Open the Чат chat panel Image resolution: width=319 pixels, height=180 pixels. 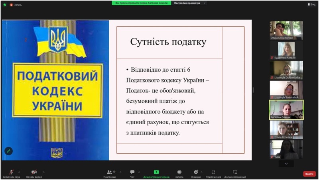pos(132,174)
